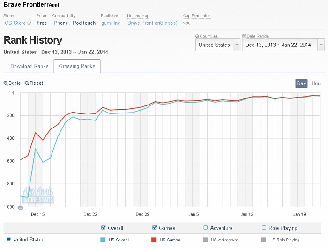The height and width of the screenshot is (248, 328).
Task: Enable the Adventure checkbox
Action: pyautogui.click(x=205, y=227)
